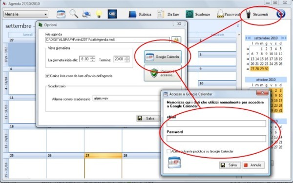Close the Accesso a Google Calendar dialog
Viewport: 293px width, 183px height.
point(262,93)
